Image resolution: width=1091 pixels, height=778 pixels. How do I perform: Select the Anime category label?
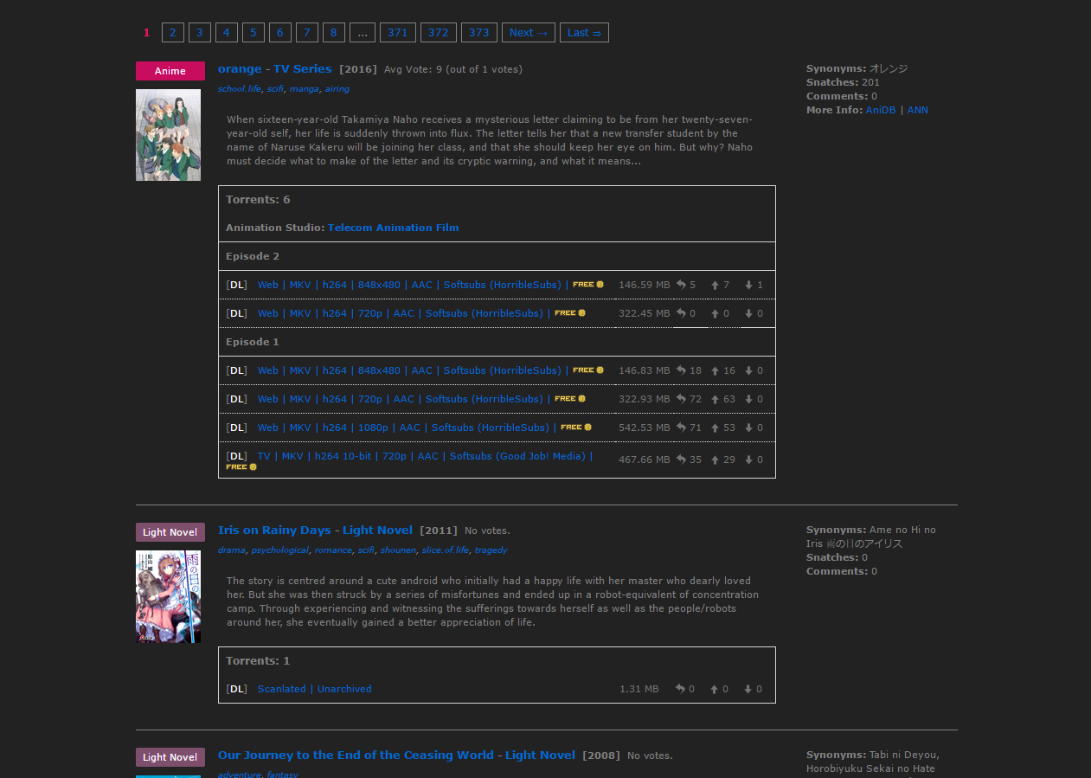[x=170, y=71]
